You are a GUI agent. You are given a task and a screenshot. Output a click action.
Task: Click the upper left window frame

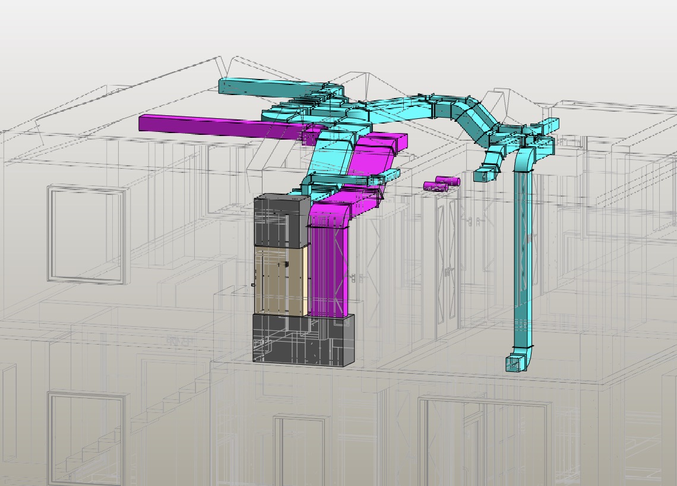click(87, 234)
